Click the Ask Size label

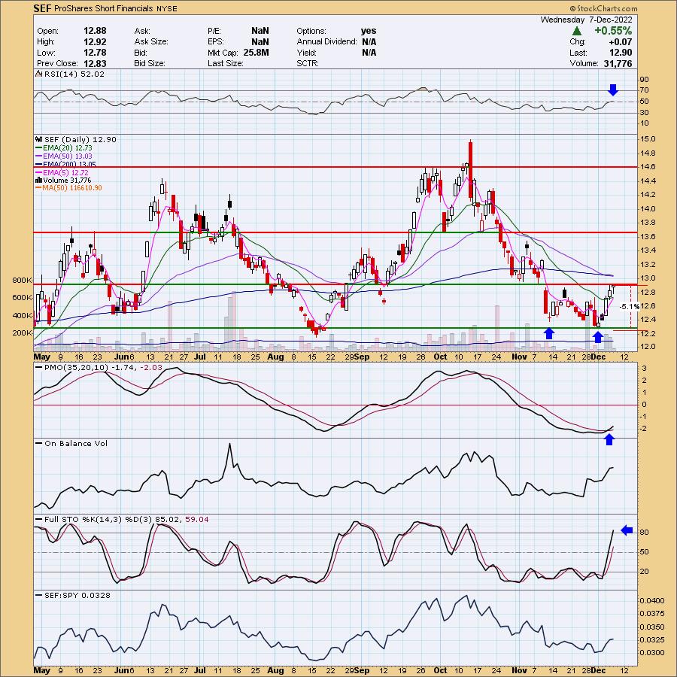point(151,41)
